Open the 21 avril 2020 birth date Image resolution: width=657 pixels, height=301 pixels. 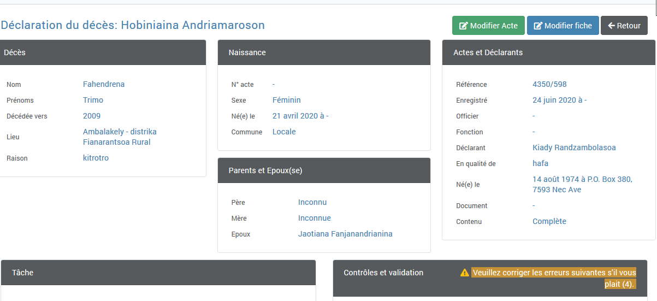coord(300,116)
